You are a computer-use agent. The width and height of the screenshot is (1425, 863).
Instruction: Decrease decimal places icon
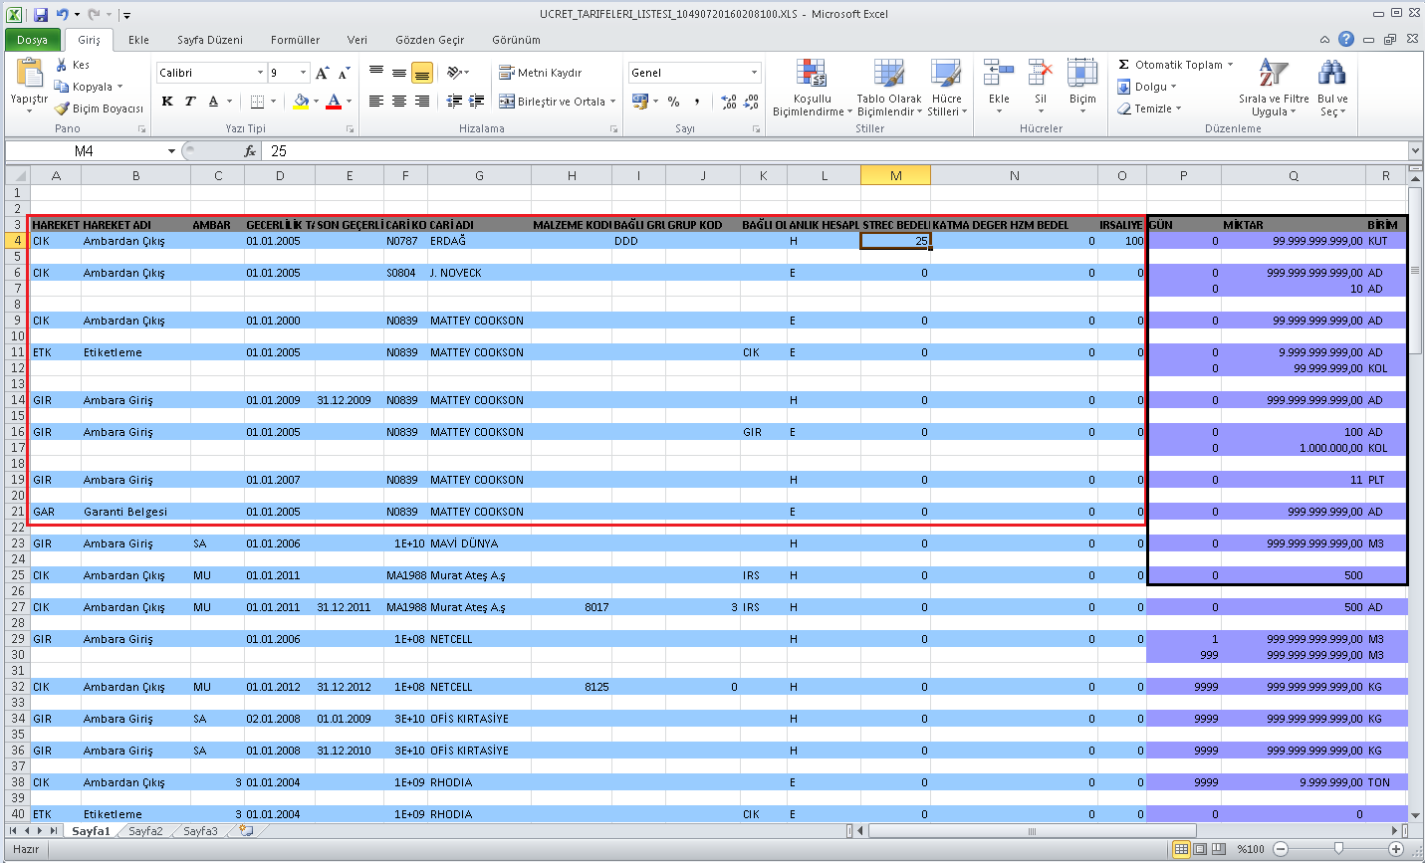[x=751, y=102]
